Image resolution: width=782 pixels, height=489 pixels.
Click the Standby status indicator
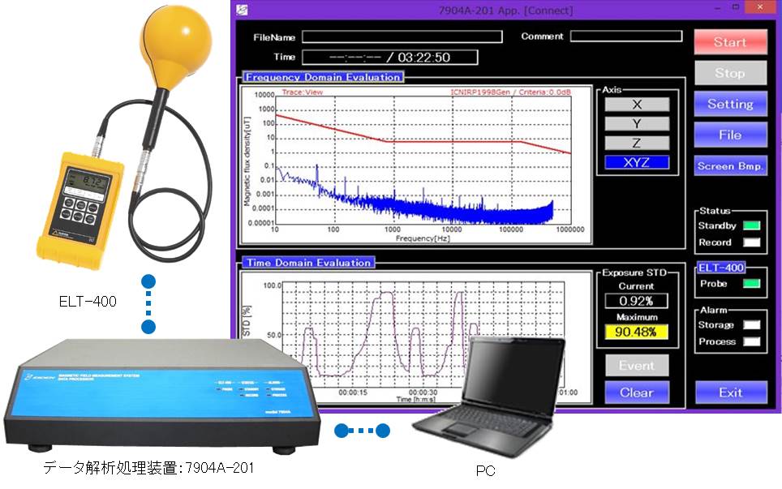click(x=754, y=226)
